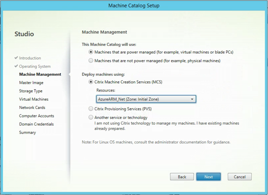Click the Operating System checkmark icon

pyautogui.click(x=16, y=66)
